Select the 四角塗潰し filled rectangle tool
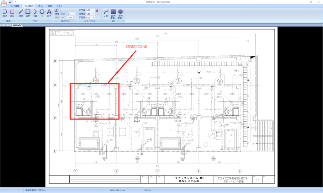 click(x=113, y=14)
